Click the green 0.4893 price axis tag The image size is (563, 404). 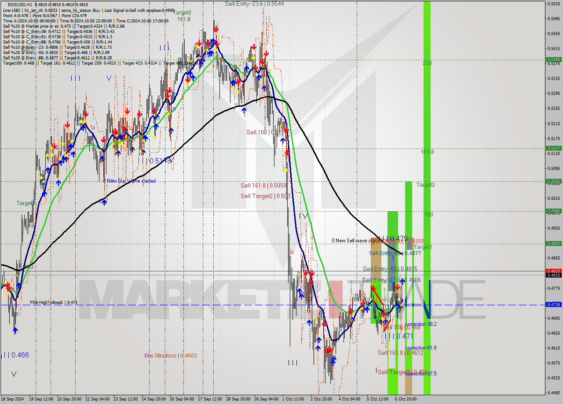coord(553,243)
